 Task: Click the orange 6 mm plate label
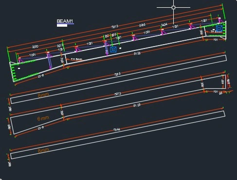tap(43, 118)
